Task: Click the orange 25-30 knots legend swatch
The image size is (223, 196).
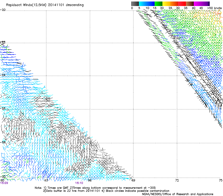Action: coord(174,4)
